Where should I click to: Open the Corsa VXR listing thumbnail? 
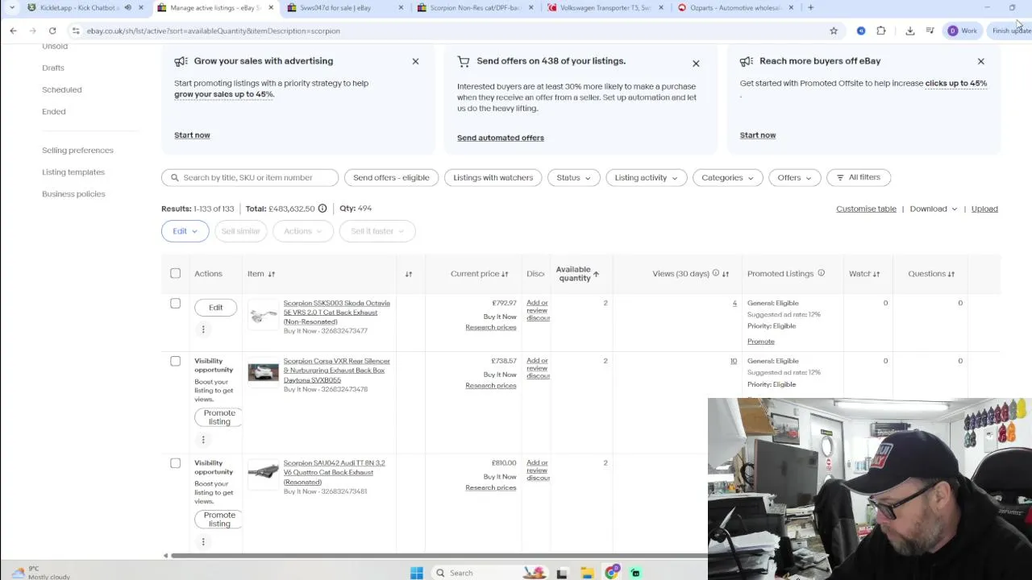click(263, 372)
